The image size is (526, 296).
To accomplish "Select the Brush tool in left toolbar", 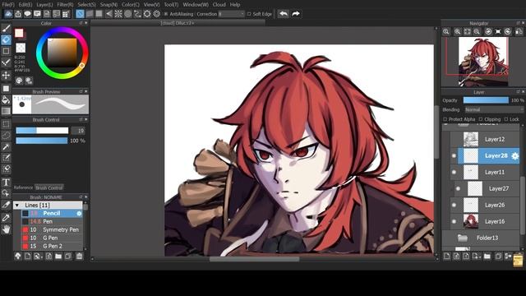I will click(6, 29).
